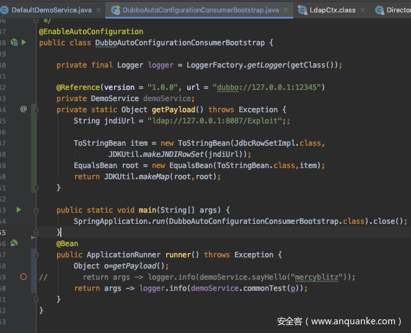411x333 pixels.
Task: Click the dubbo://127.0.0.1:12345 url string
Action: (x=267, y=87)
